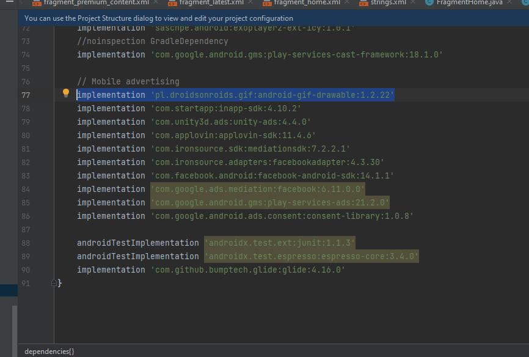
Task: Click the ironsource facebookadapter:4.3.30 dependency
Action: [x=267, y=162]
